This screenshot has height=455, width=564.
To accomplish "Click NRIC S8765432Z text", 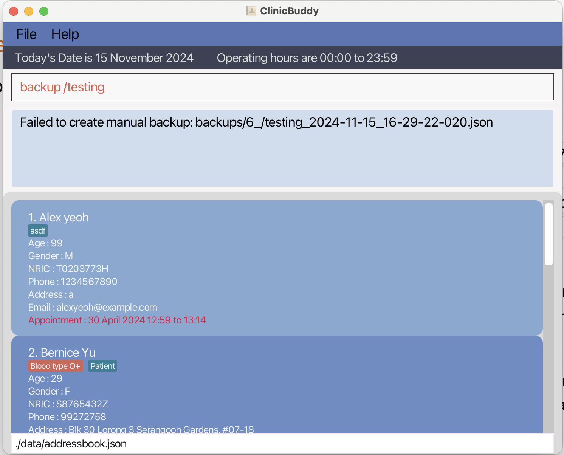I will coord(68,404).
